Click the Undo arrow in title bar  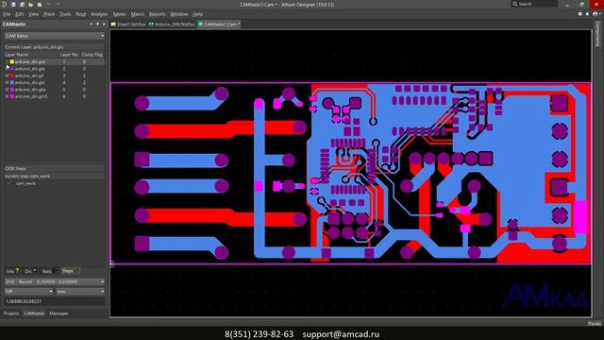[x=48, y=4]
